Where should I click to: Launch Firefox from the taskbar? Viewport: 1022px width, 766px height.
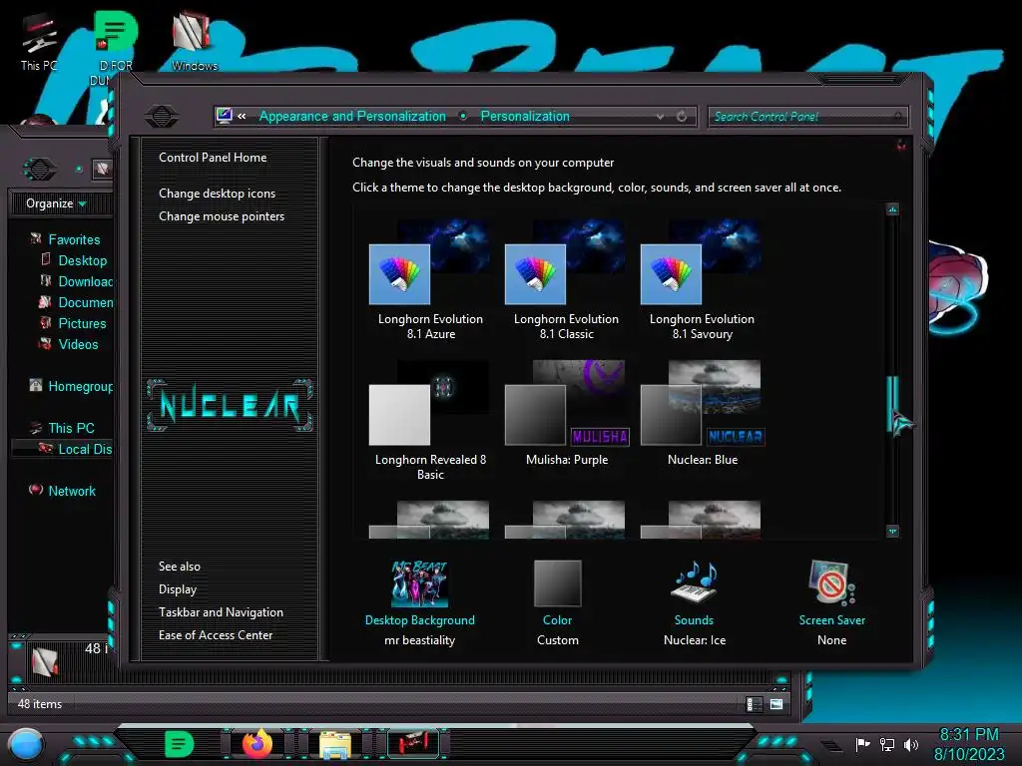[x=257, y=744]
